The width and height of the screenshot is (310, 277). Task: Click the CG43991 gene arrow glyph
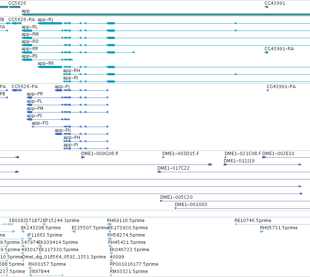[266, 7]
